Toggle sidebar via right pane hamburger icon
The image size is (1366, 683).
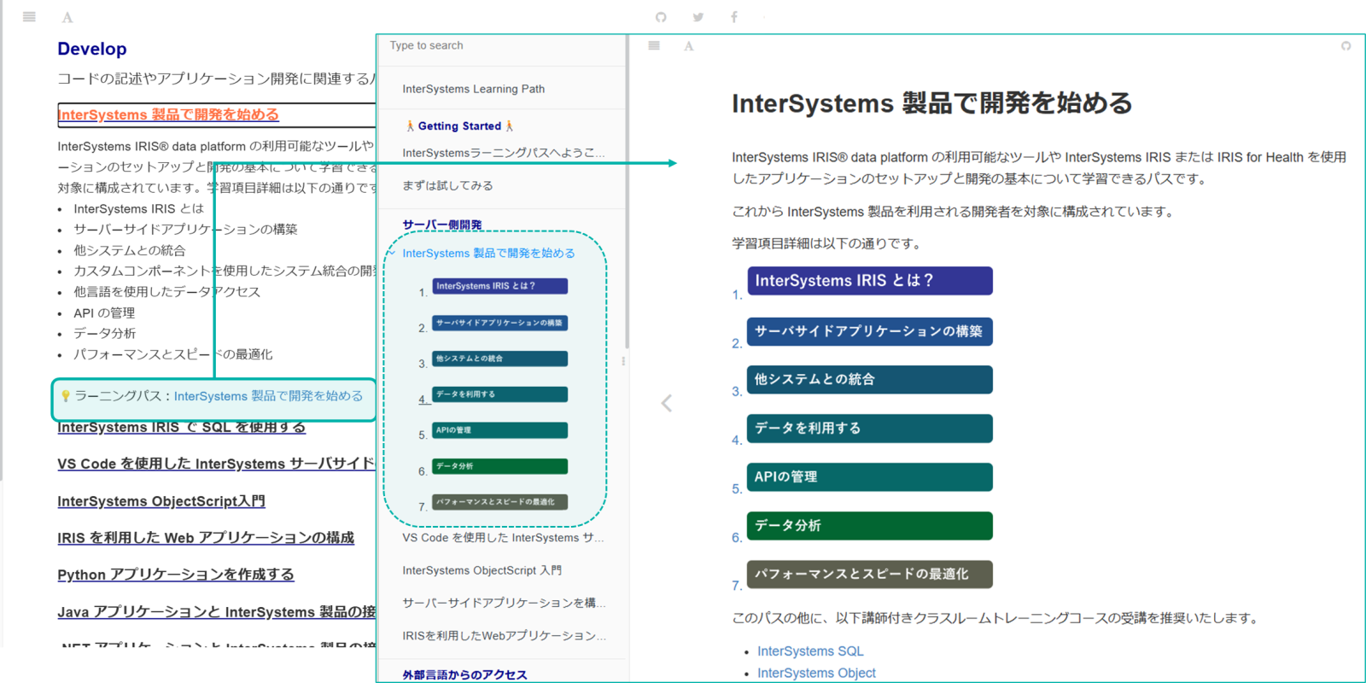[x=654, y=46]
